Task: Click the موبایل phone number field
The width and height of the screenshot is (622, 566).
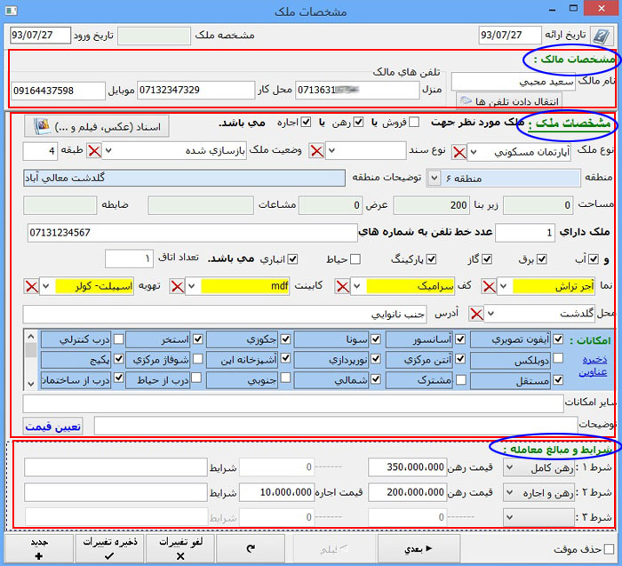Action: coord(58,91)
